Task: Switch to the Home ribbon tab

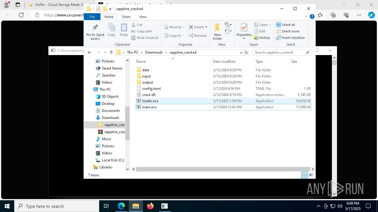Action: tap(109, 17)
